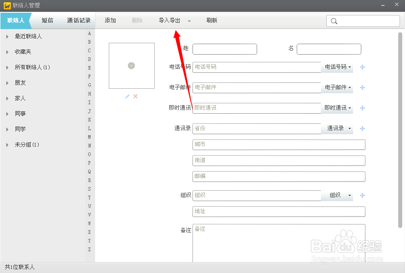Click the blue plus beside 电子邮件 field
This screenshot has width=405, height=273.
click(362, 88)
